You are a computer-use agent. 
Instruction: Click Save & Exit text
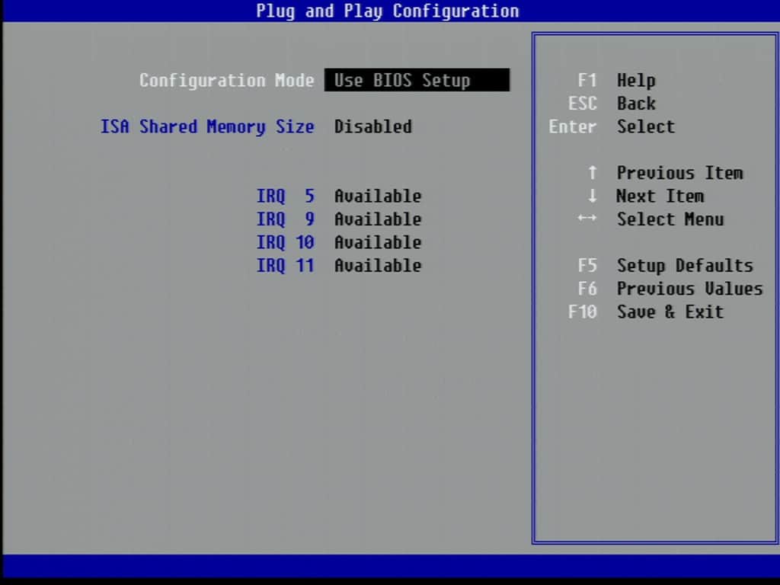(x=670, y=312)
